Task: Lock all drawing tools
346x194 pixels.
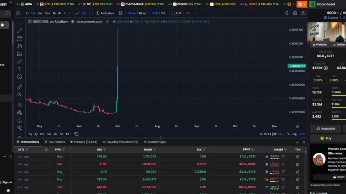Action: (x=20, y=120)
